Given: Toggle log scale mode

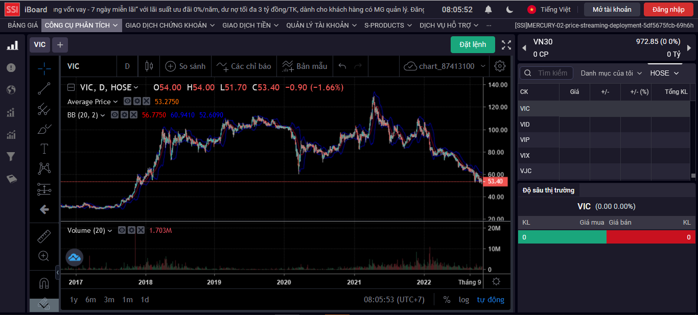Looking at the screenshot, I should coord(464,300).
